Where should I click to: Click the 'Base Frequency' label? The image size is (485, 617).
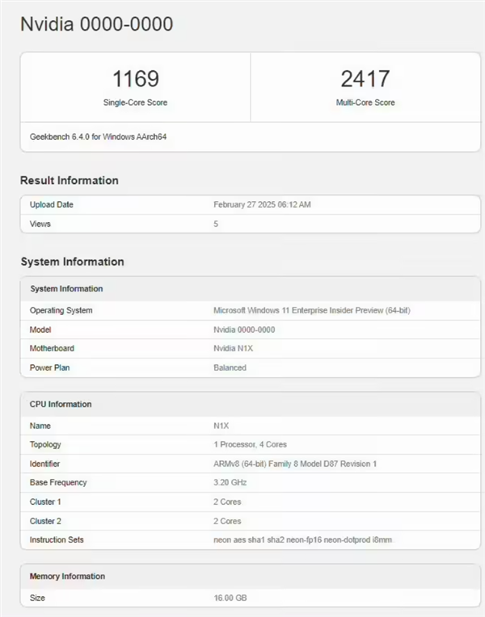(x=58, y=482)
